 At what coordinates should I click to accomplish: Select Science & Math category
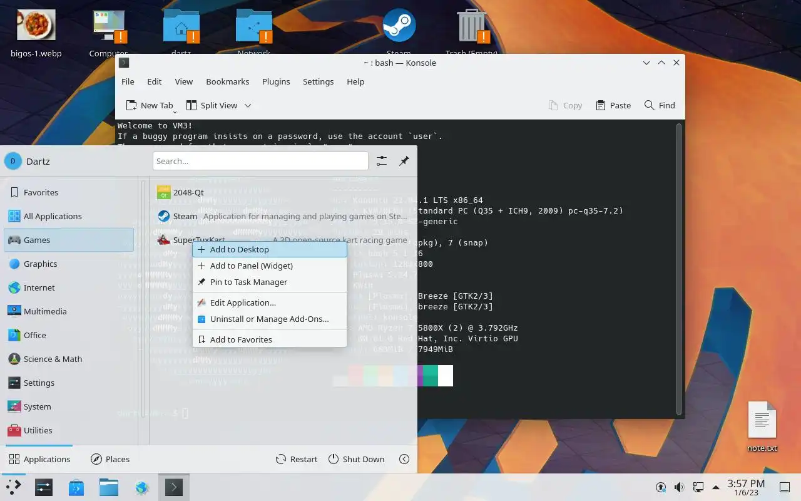(69, 359)
